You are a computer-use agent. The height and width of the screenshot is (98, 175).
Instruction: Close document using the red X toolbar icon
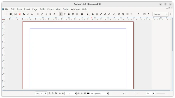[20, 14]
